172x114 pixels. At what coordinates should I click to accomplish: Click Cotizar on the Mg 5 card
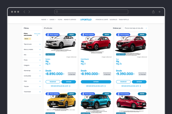click(69, 82)
